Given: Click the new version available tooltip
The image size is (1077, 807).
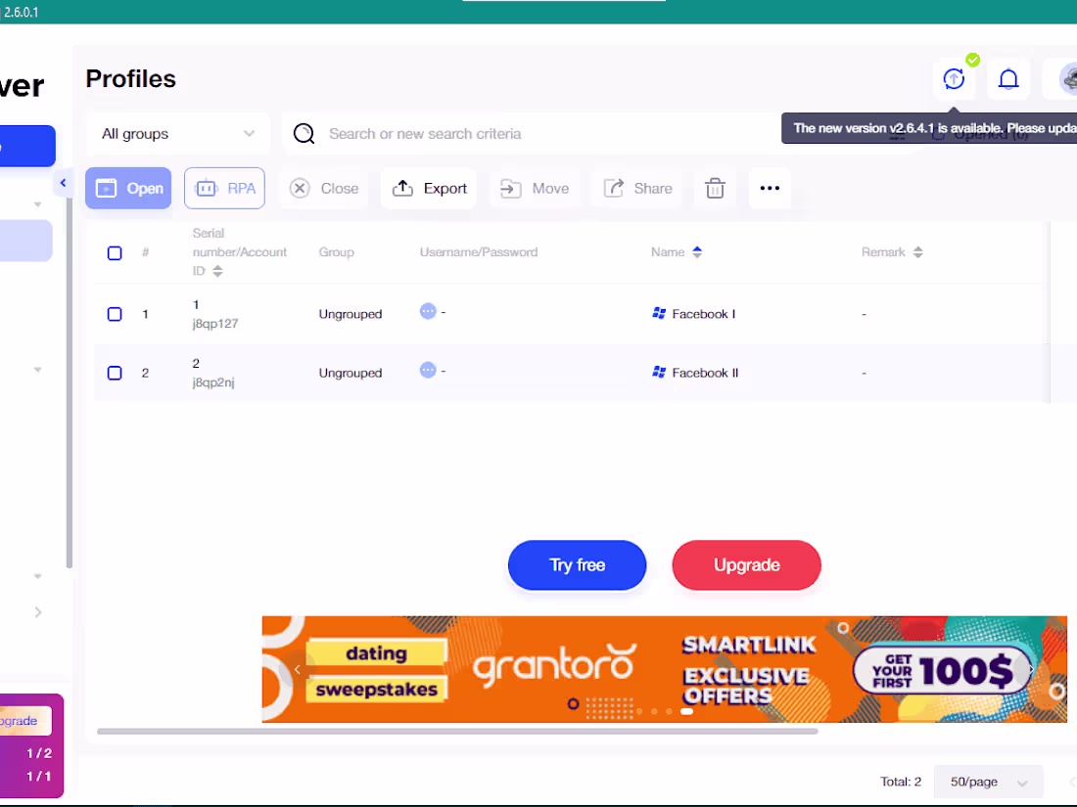Looking at the screenshot, I should click(x=929, y=128).
